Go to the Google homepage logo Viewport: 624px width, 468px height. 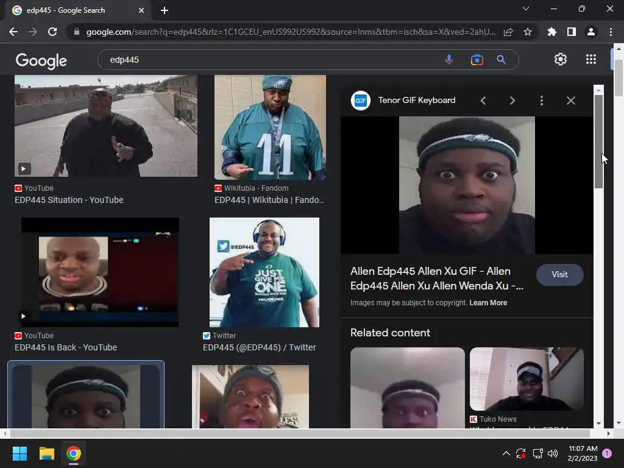pyautogui.click(x=41, y=61)
